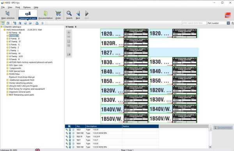Expand the L Family tree node

7,50
